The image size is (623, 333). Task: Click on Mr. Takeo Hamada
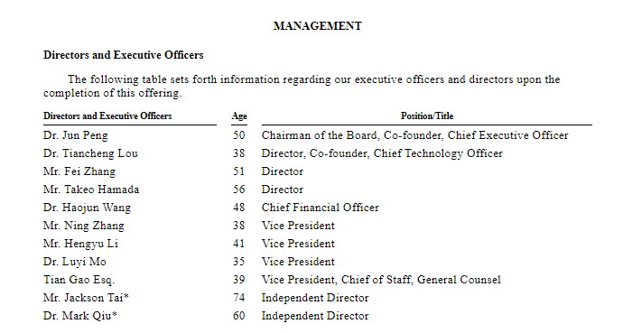[91, 190]
